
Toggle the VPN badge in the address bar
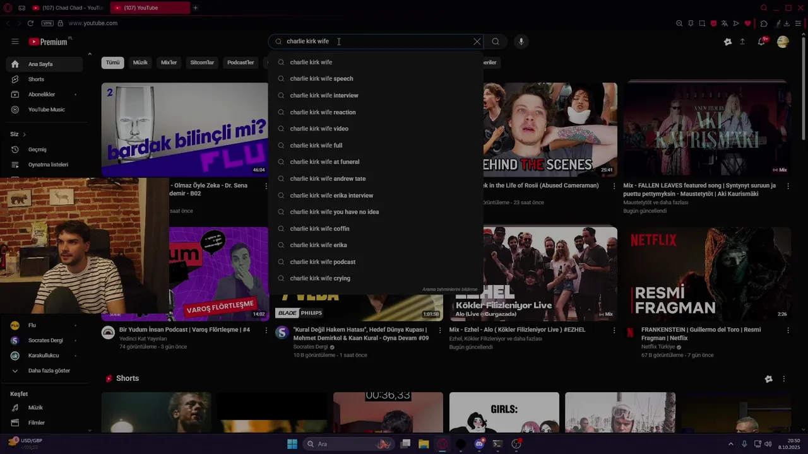[x=47, y=23]
